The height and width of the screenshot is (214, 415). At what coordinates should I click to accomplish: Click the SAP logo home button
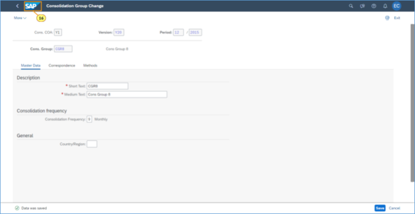pyautogui.click(x=32, y=6)
